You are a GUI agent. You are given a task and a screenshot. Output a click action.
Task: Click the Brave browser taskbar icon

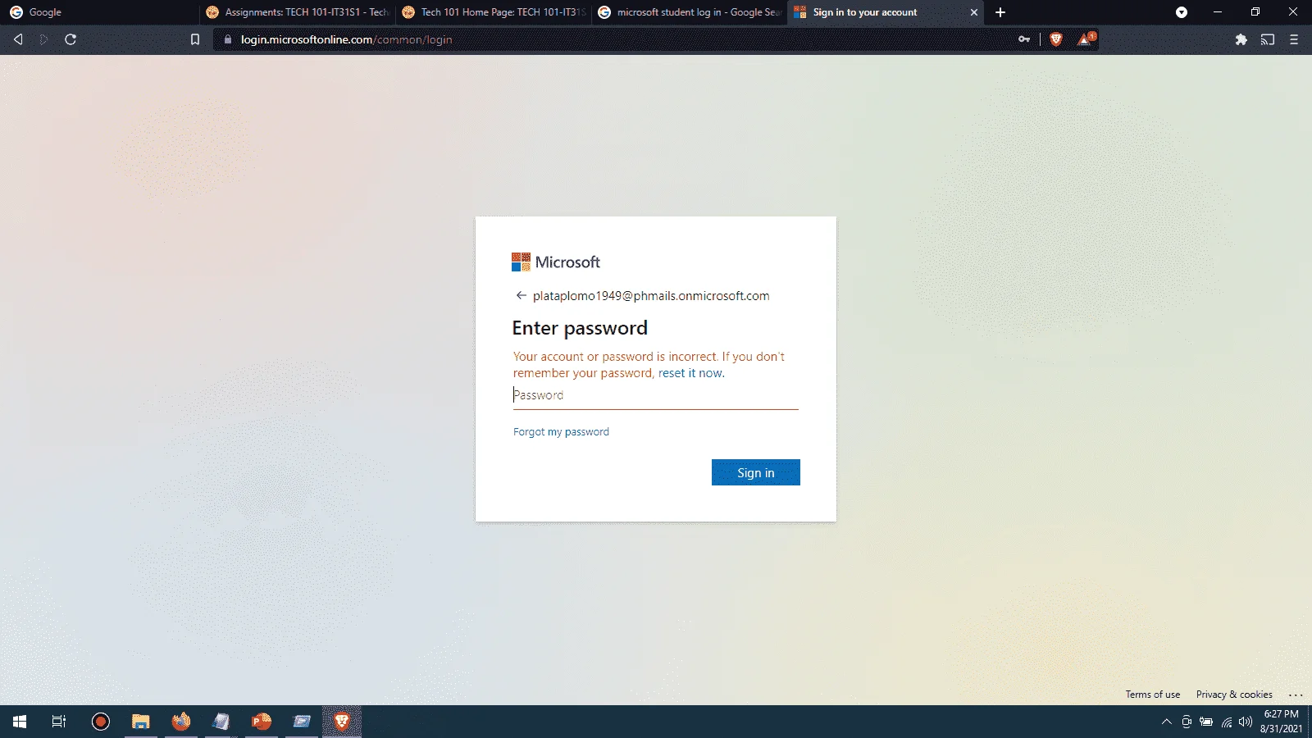[x=342, y=722]
